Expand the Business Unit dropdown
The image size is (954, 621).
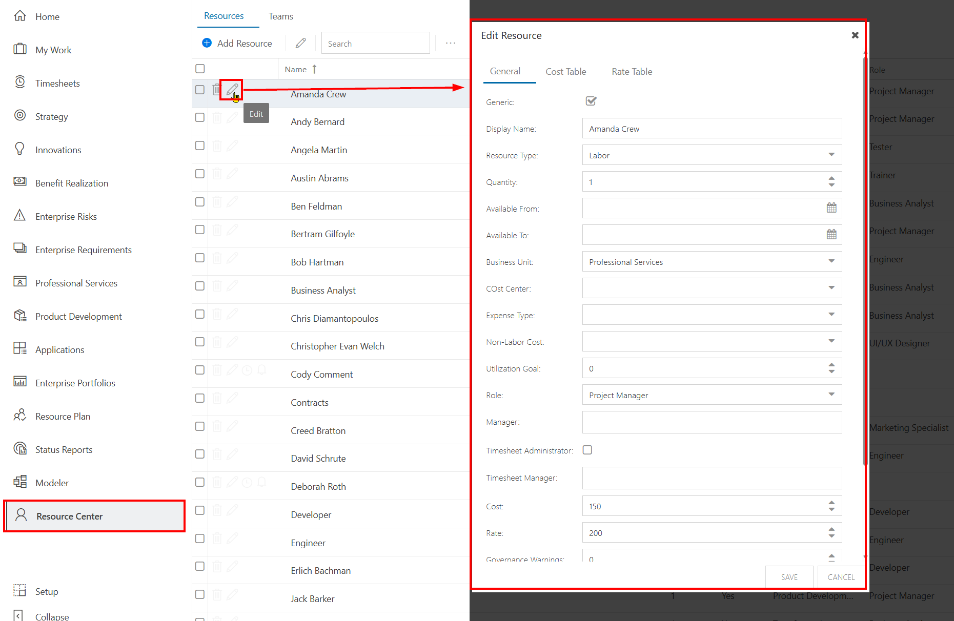pos(831,261)
